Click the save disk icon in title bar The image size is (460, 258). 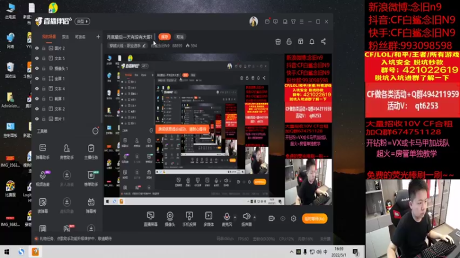285,22
